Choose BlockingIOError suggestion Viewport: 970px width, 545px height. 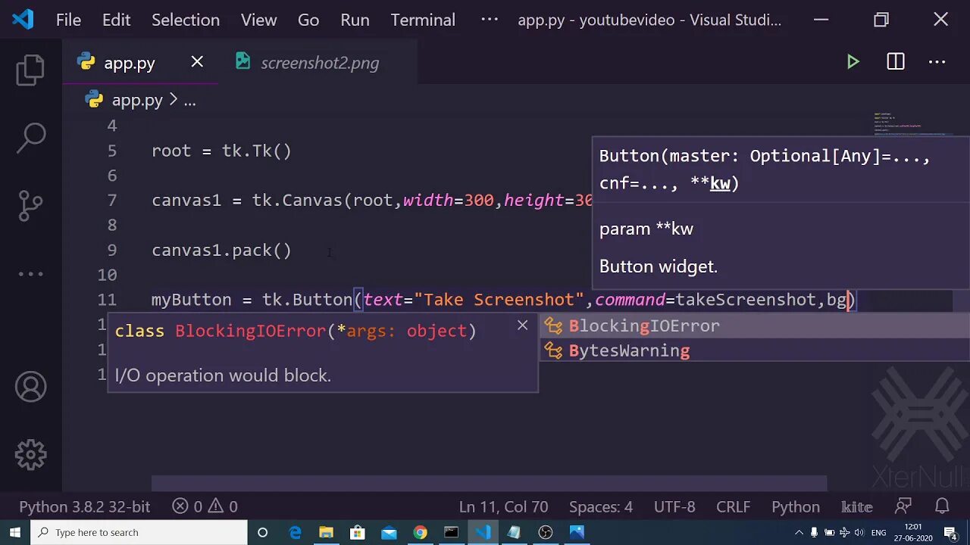click(754, 325)
